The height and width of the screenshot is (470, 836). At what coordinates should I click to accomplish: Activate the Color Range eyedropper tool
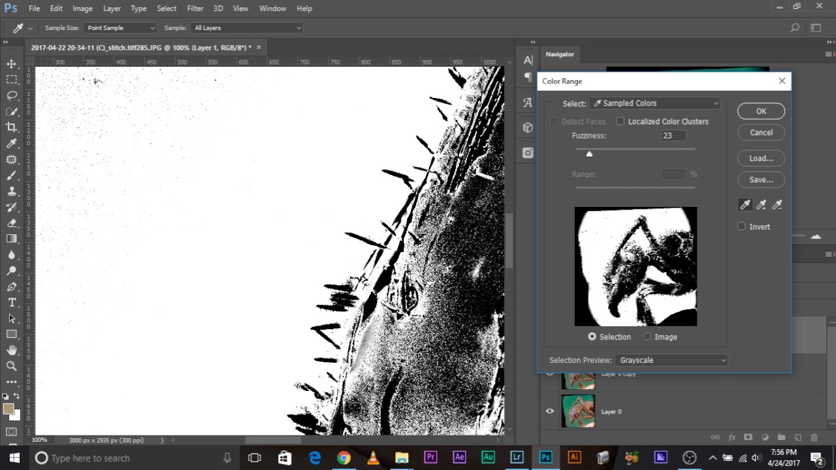[x=745, y=205]
